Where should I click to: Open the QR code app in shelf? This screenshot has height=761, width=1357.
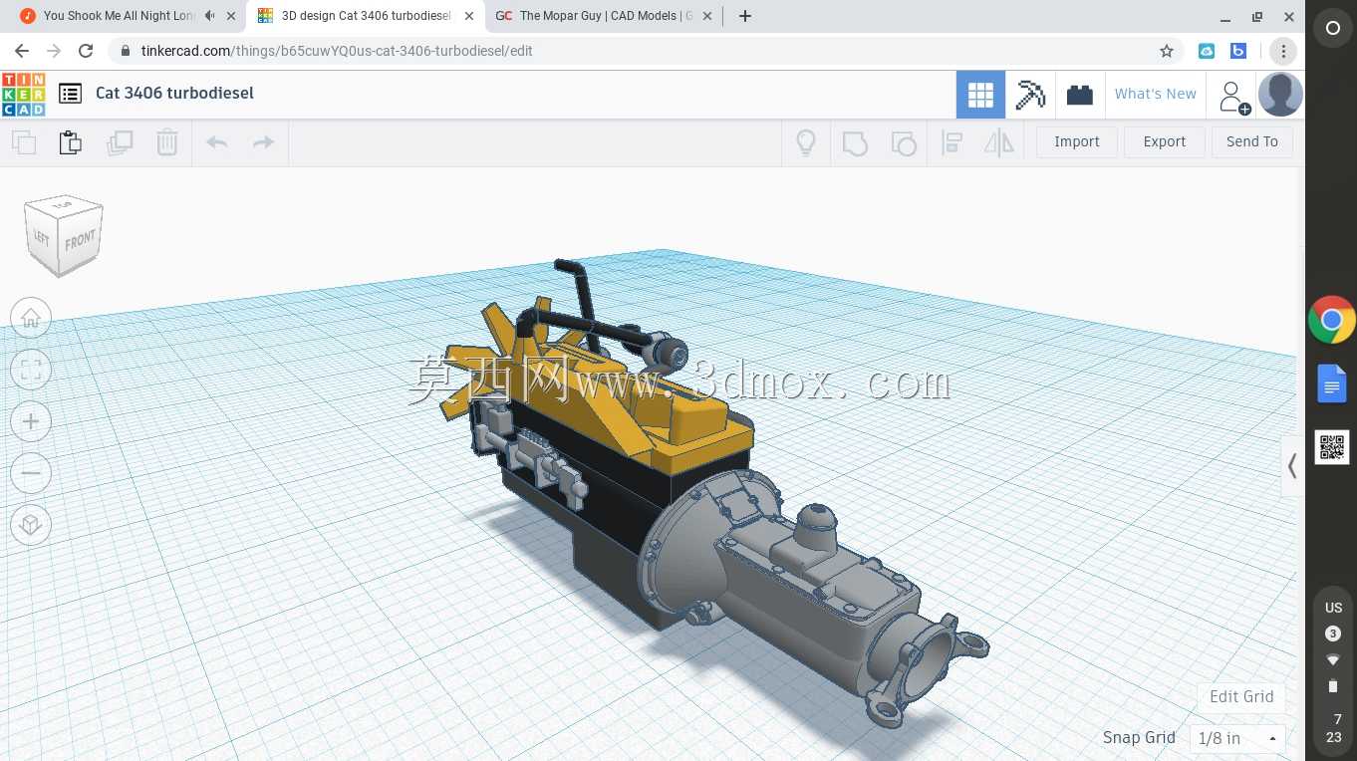[x=1332, y=447]
